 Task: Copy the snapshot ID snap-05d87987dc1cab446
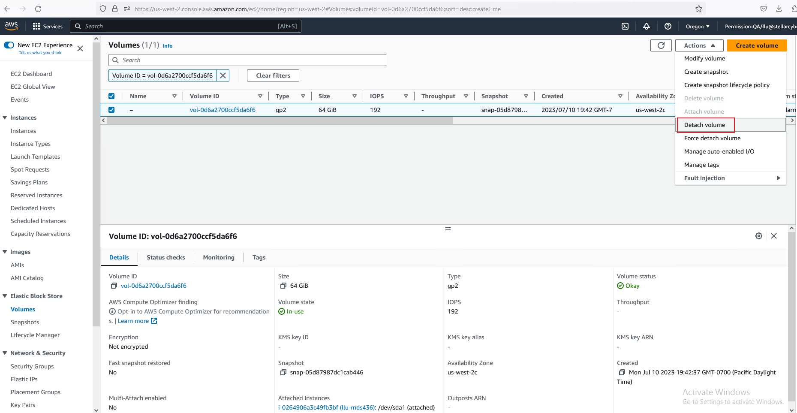point(283,373)
